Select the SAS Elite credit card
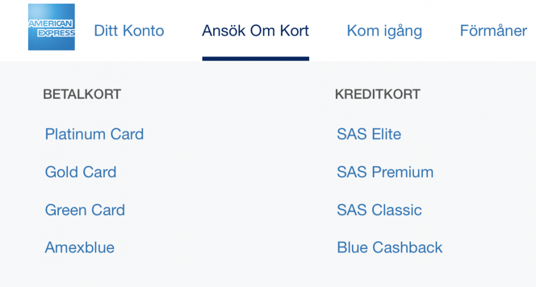The image size is (536, 287). tap(369, 134)
